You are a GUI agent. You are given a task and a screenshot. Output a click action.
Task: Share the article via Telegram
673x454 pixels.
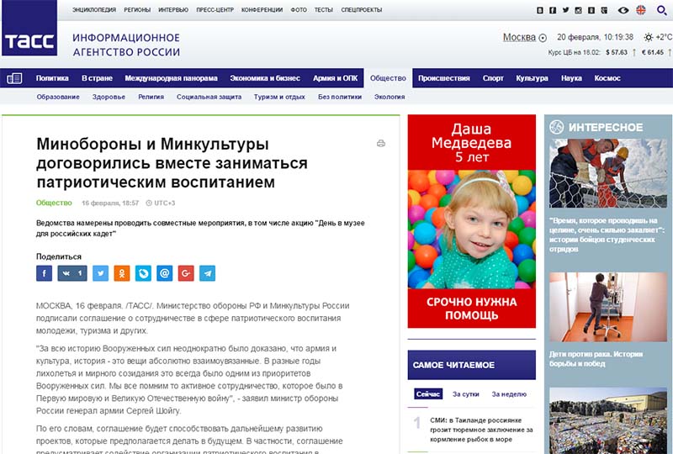(x=207, y=273)
